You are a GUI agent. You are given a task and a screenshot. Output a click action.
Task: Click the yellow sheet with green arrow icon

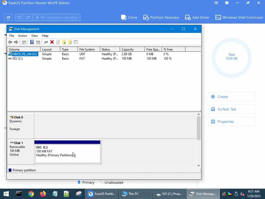[64, 42]
